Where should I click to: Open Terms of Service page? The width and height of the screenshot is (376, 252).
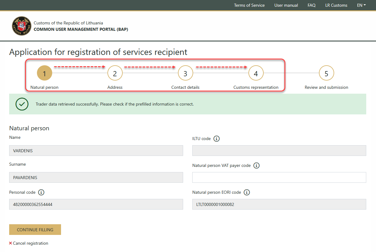249,5
